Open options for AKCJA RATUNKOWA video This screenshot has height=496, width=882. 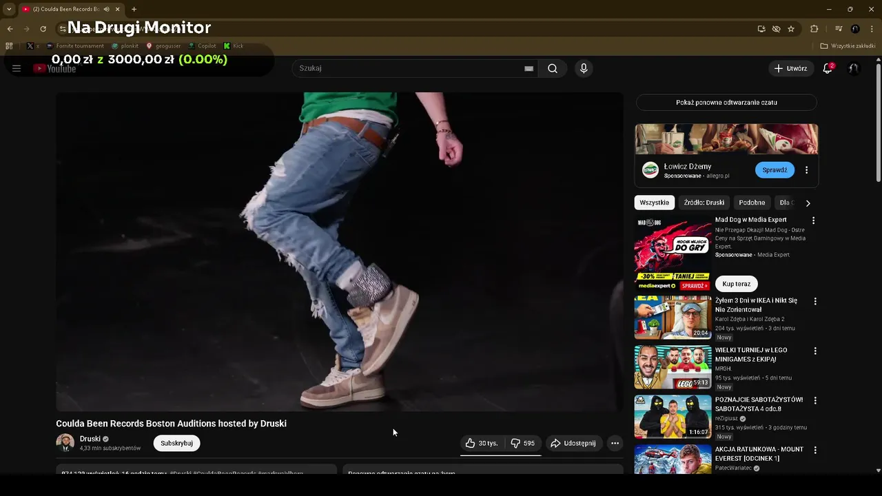(x=815, y=450)
